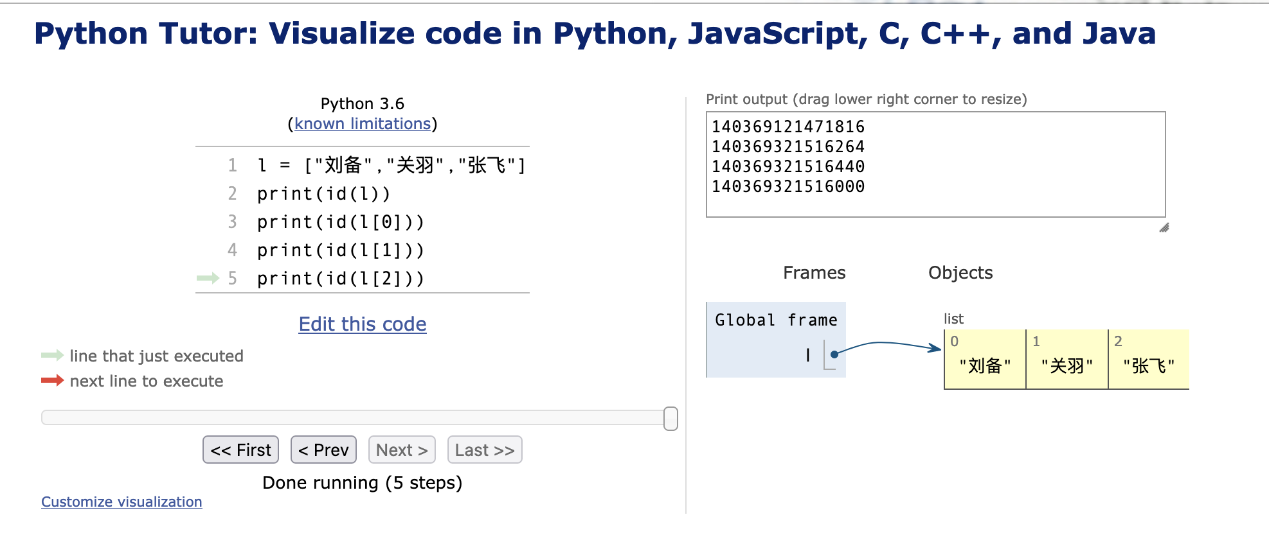Viewport: 1269px width, 542px height.
Task: Open the Edit this code link
Action: [363, 324]
